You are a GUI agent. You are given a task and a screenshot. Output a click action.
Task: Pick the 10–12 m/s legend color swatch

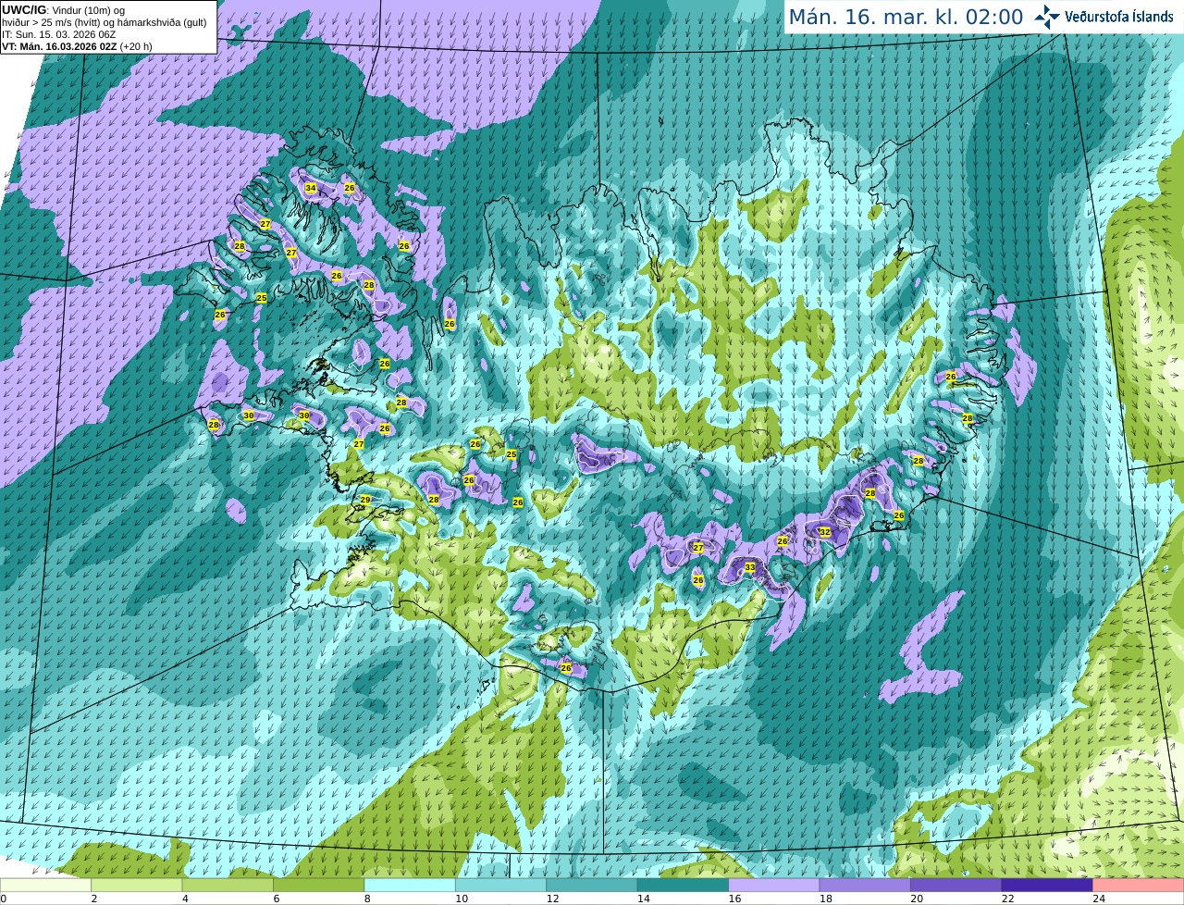(x=500, y=886)
